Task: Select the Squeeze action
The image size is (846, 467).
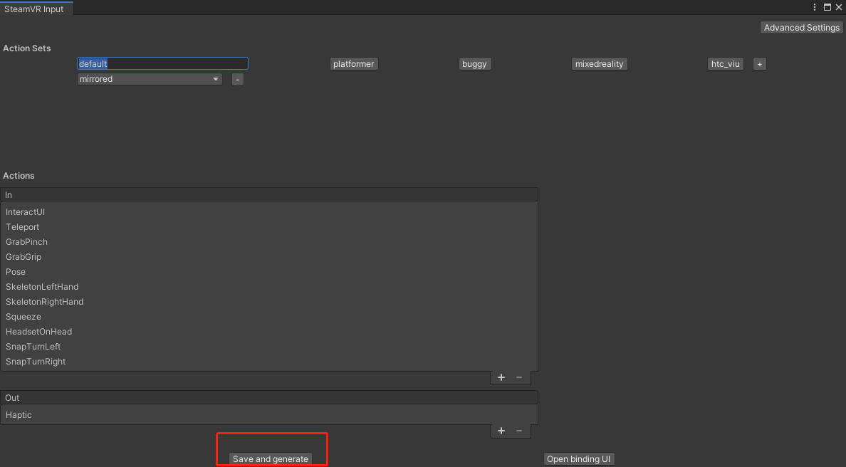Action: pyautogui.click(x=269, y=317)
